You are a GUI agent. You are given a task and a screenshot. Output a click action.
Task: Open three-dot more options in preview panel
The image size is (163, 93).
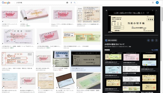point(156,40)
